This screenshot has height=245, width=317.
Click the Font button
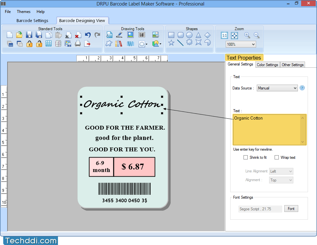click(x=291, y=209)
